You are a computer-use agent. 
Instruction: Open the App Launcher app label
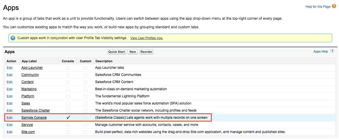click(x=32, y=68)
